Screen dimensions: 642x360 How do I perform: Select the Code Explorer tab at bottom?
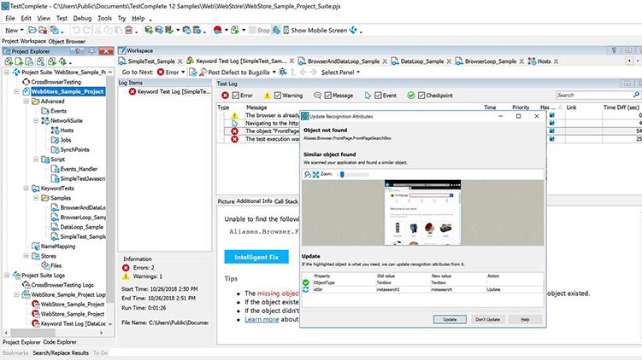tap(60, 342)
